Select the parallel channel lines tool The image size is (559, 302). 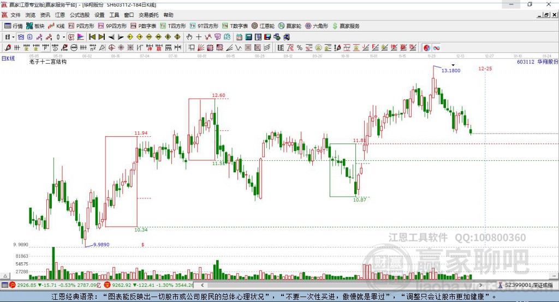click(266, 47)
